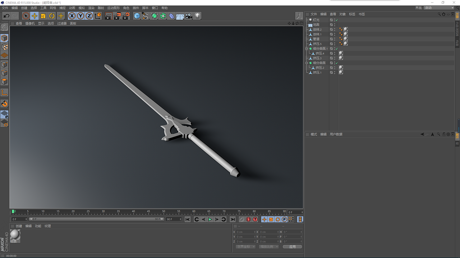This screenshot has width=460, height=258.
Task: Click the record active objects button
Action: tap(241, 219)
